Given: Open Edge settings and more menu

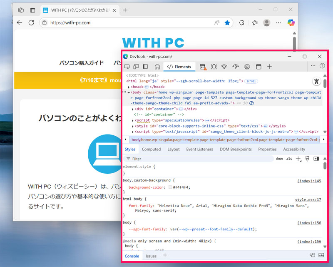Looking at the screenshot, I should [x=278, y=23].
